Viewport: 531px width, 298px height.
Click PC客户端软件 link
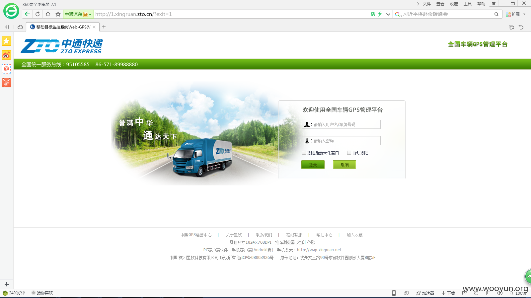pyautogui.click(x=215, y=250)
